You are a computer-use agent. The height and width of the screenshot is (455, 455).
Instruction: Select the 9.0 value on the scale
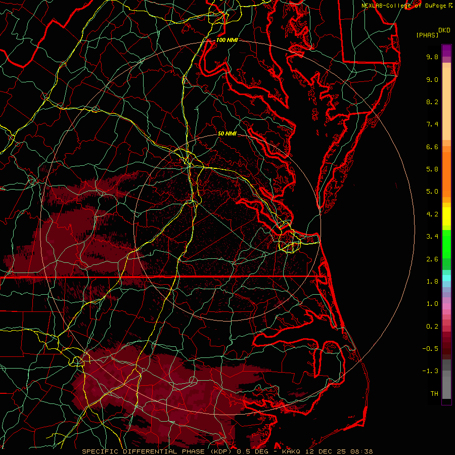coord(432,79)
